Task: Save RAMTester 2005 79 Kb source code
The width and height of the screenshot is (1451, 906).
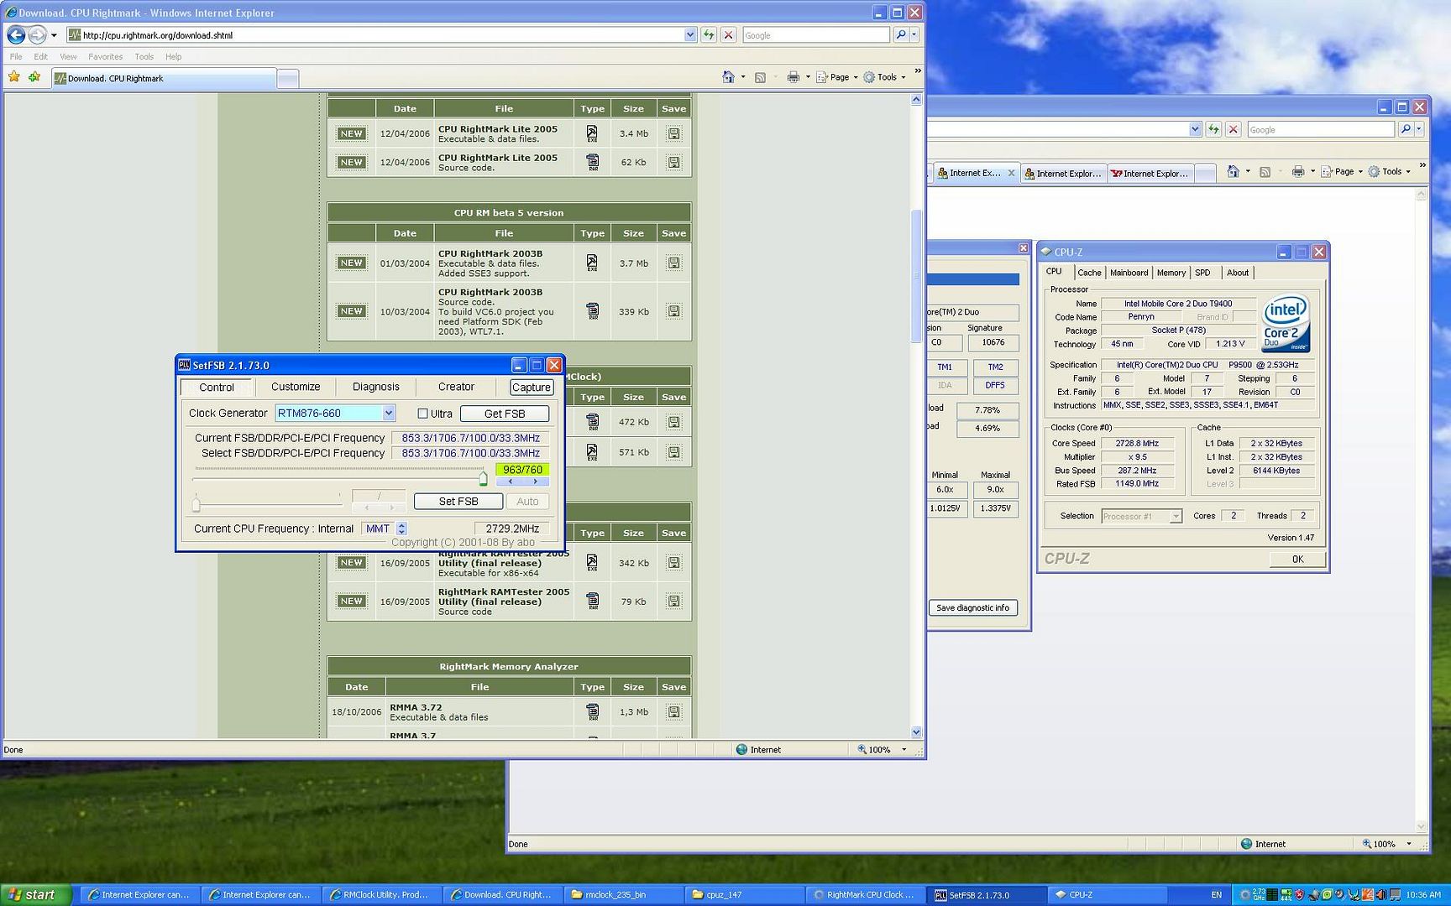Action: coord(673,601)
